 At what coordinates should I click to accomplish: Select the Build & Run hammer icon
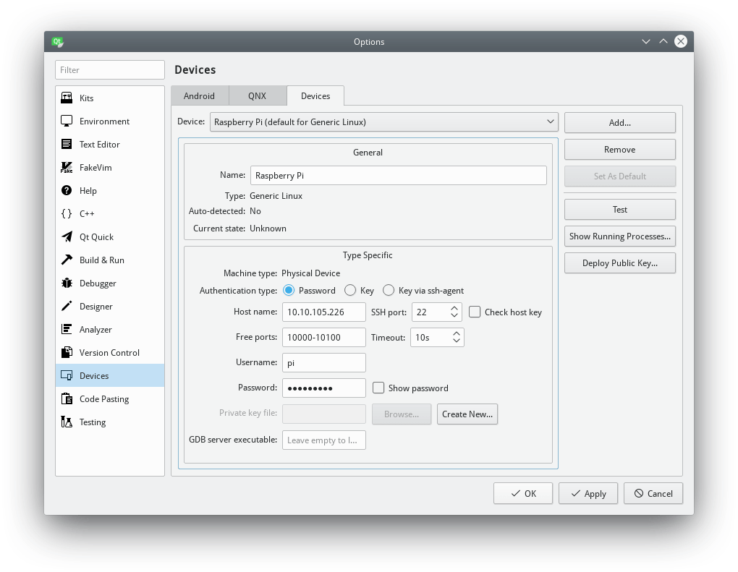point(67,260)
